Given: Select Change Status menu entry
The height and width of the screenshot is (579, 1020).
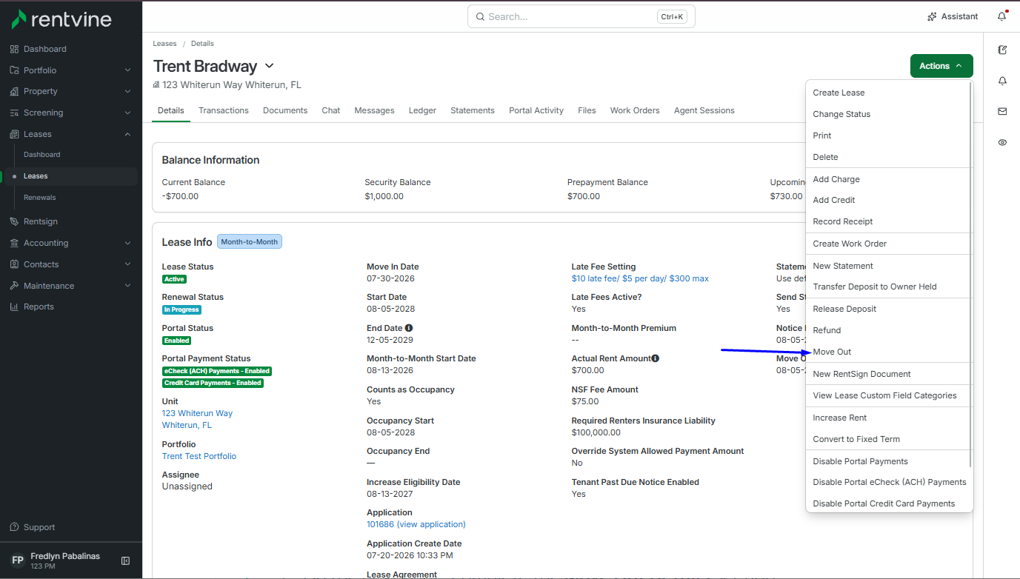Looking at the screenshot, I should pos(841,114).
